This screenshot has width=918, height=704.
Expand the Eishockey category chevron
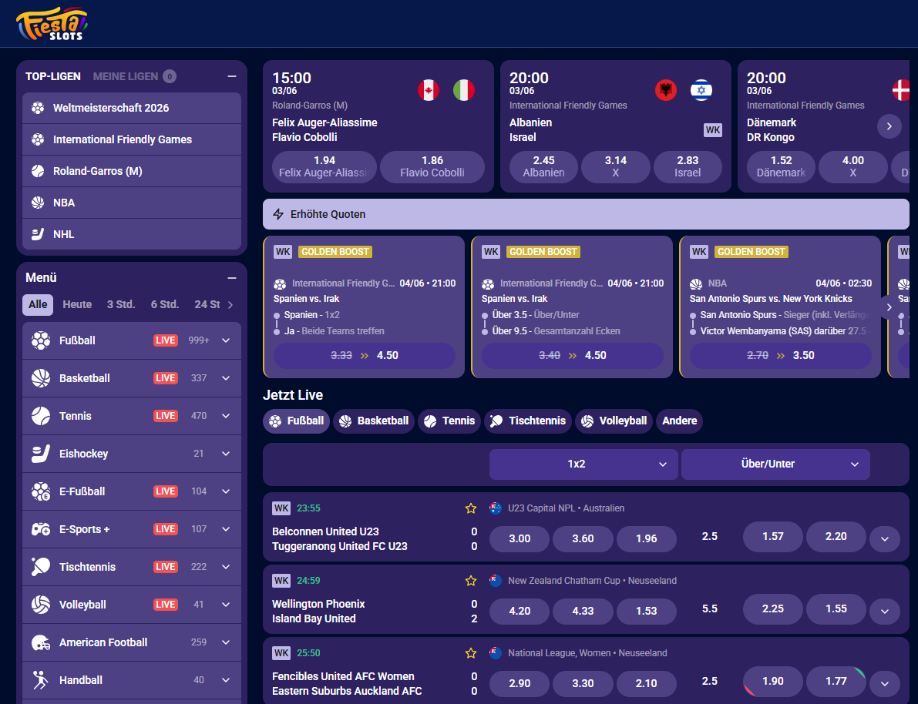click(226, 454)
